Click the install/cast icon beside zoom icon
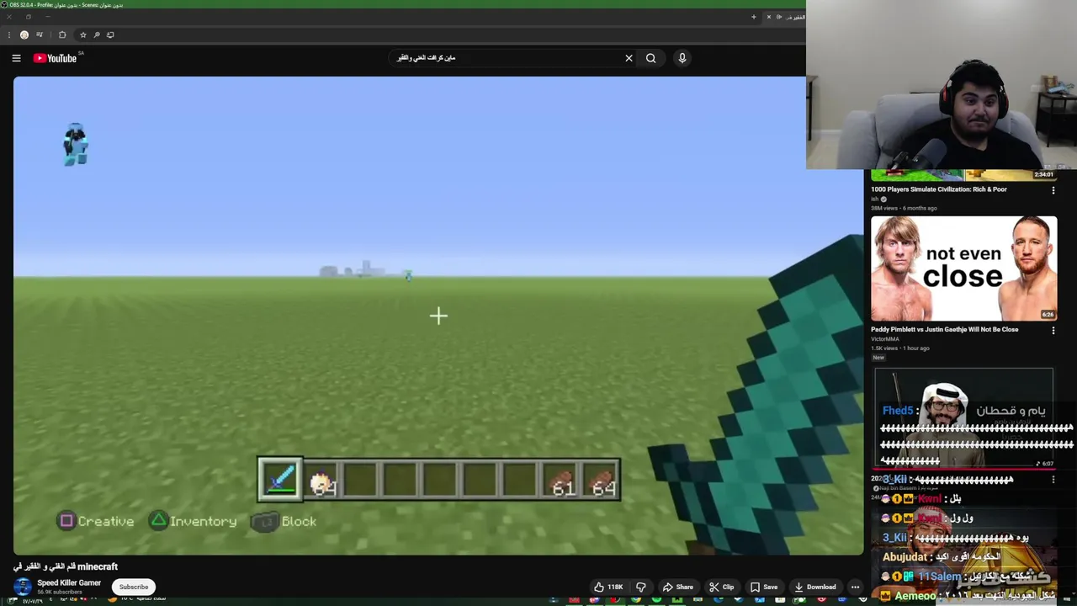 (110, 35)
